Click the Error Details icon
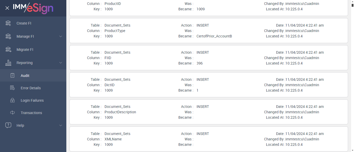Image resolution: width=354 pixels, height=152 pixels. [12, 88]
